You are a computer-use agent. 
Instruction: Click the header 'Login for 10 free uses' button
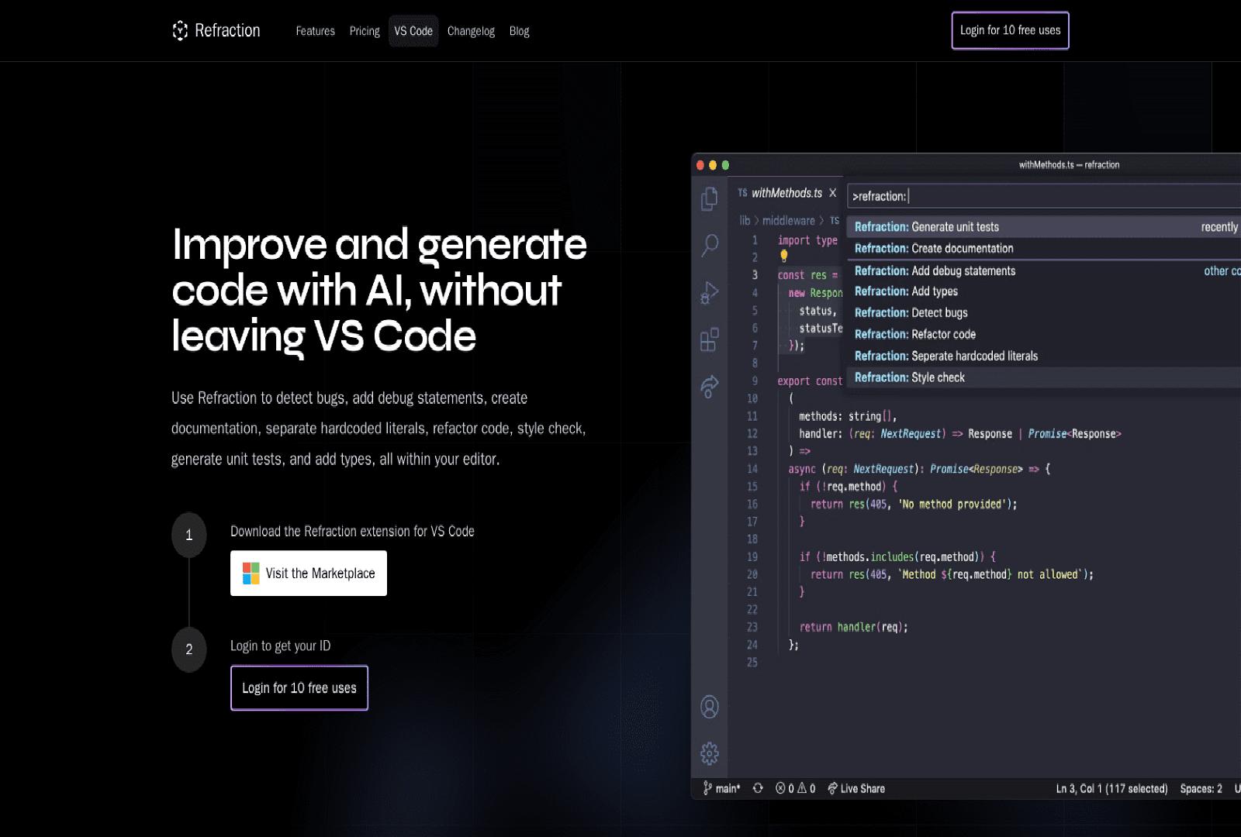[x=1010, y=30]
